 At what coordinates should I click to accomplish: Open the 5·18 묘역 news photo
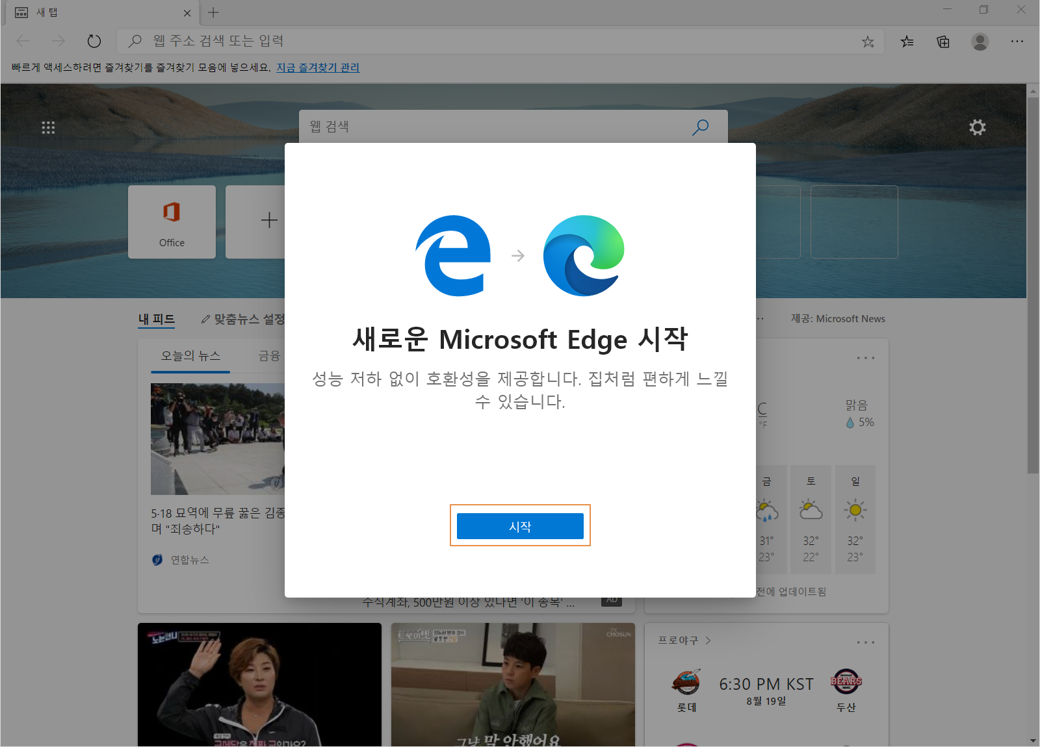218,439
